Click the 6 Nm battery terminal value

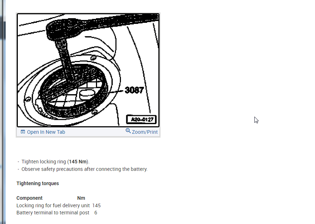96,213
